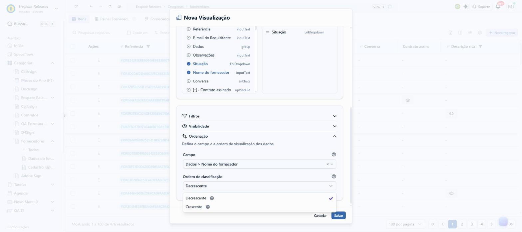This screenshot has height=232, width=522.
Task: Go back with the arrow icon
Action: 91,6
